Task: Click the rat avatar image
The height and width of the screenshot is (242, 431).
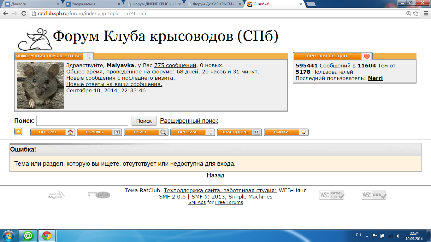Action: point(40,85)
